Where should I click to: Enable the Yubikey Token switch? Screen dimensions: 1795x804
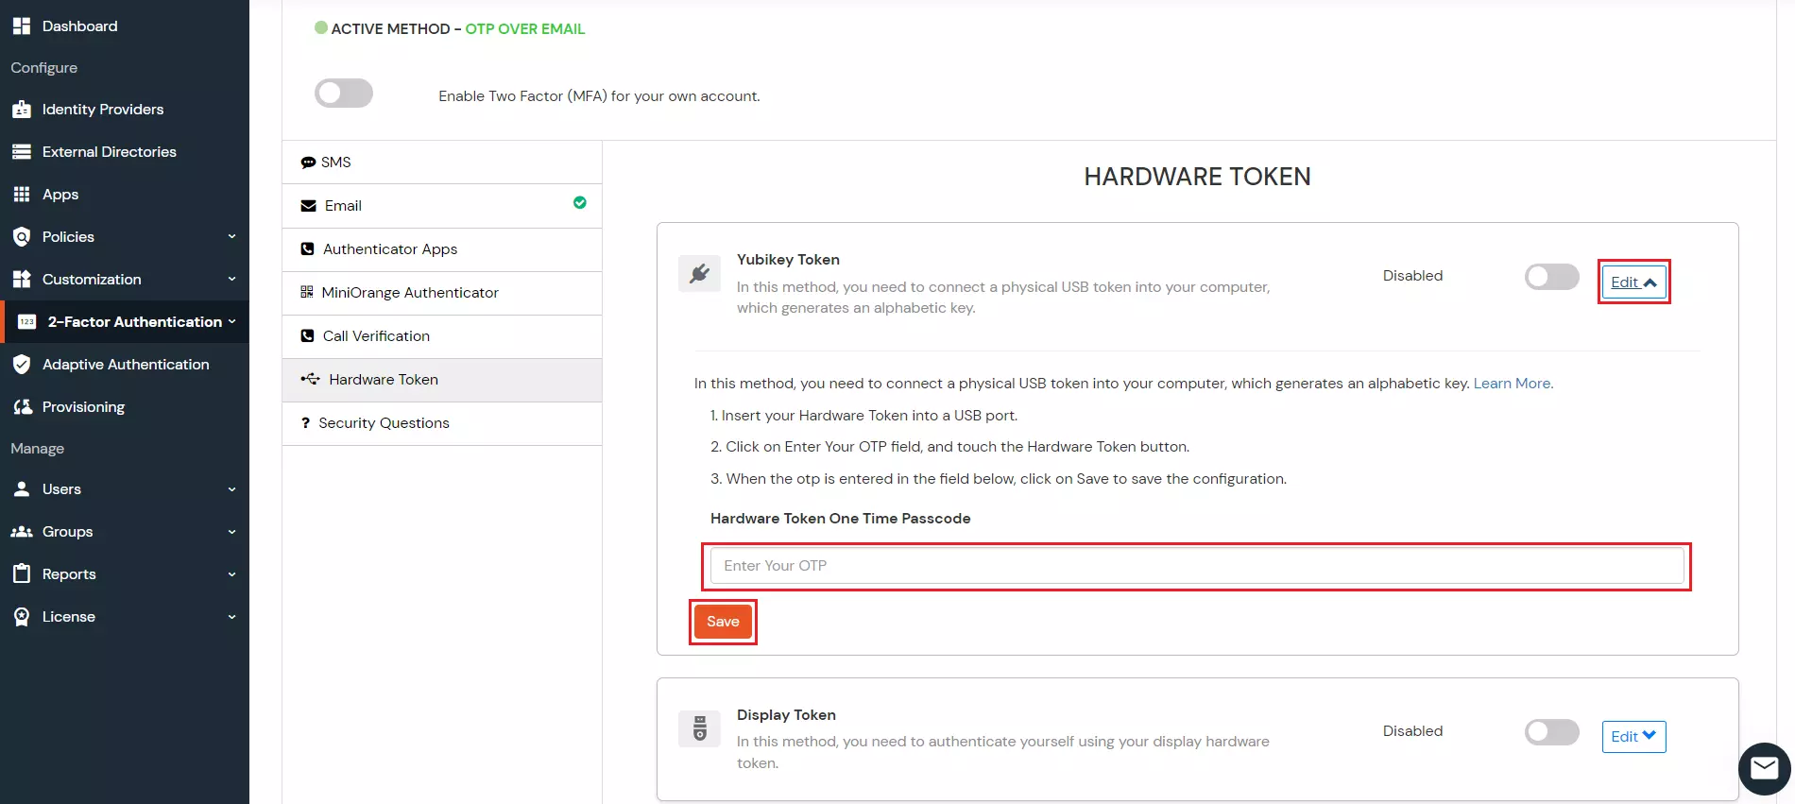click(1552, 277)
